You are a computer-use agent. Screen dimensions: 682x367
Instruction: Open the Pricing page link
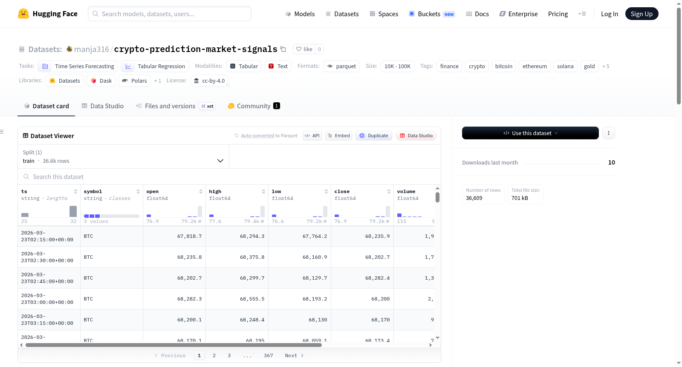(558, 14)
